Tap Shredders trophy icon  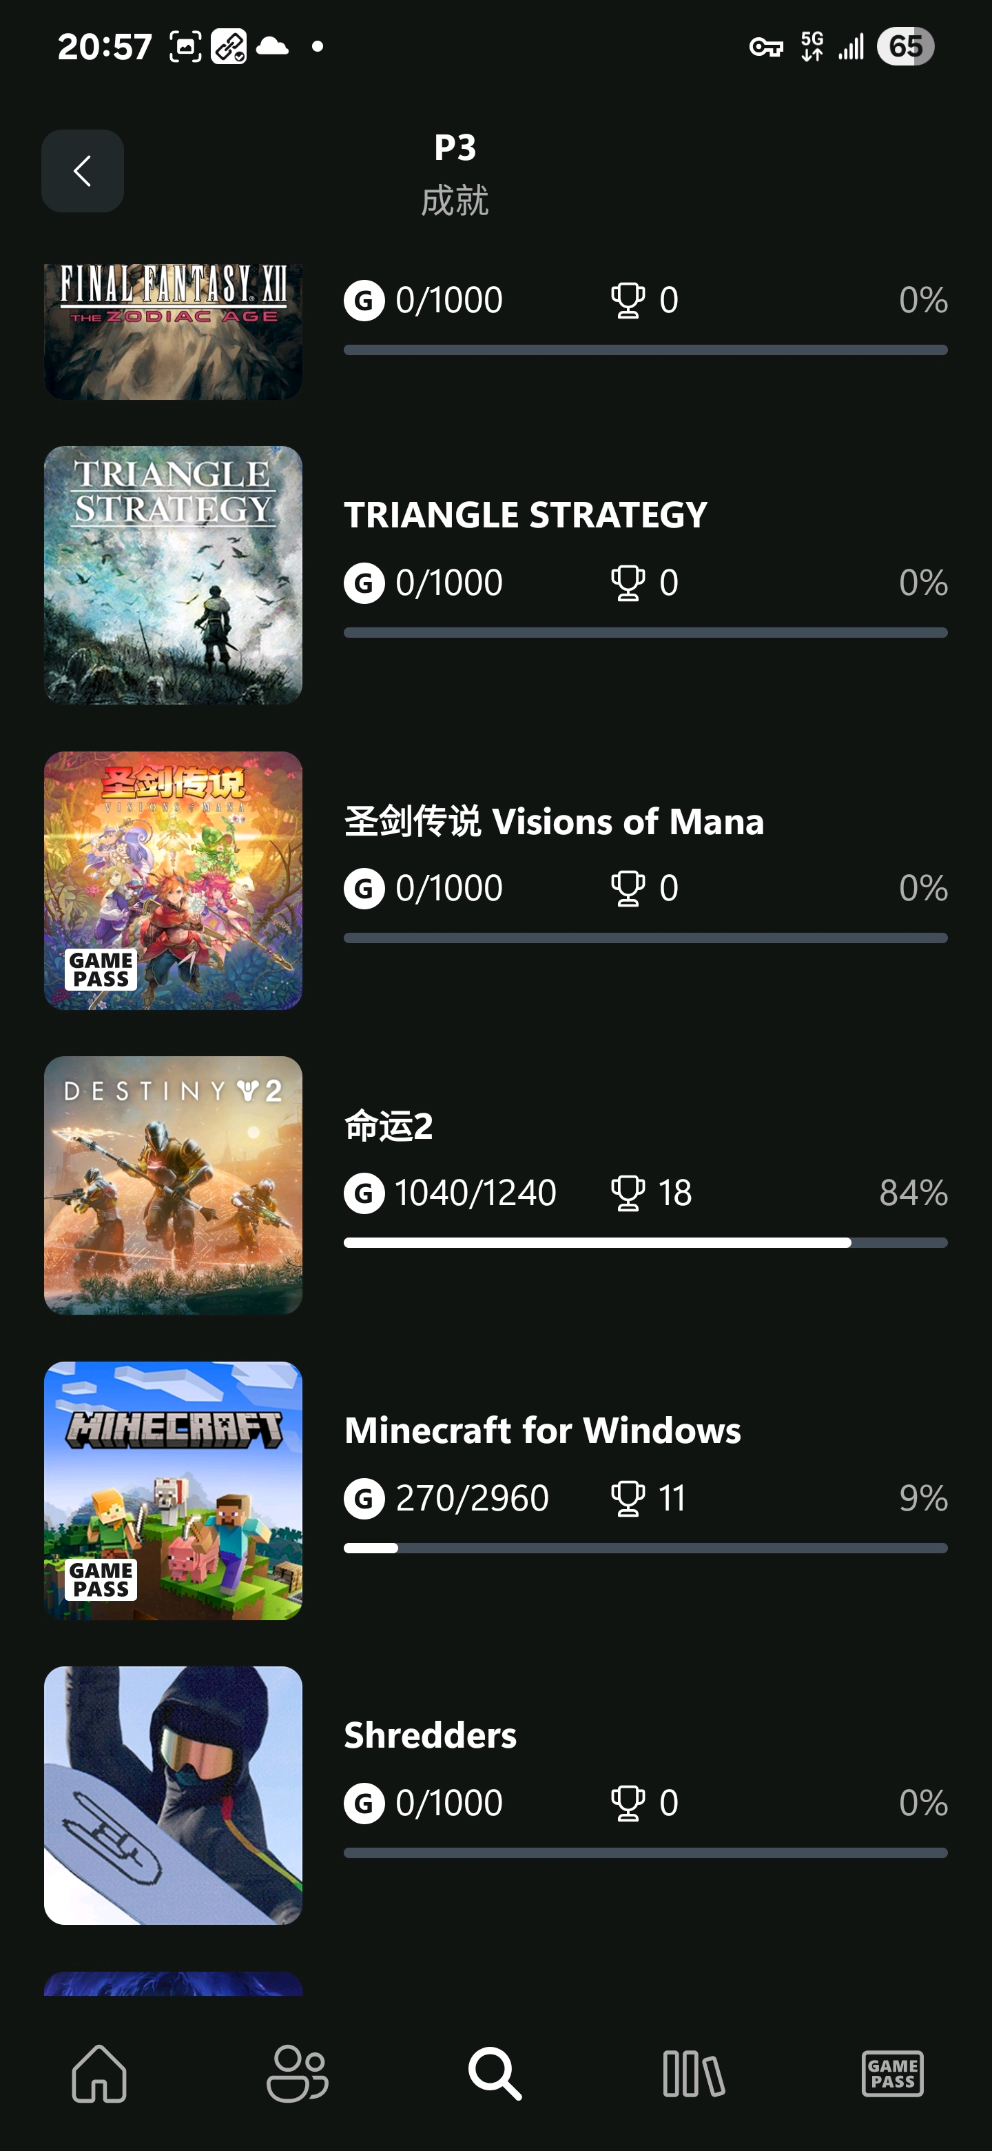click(628, 1803)
